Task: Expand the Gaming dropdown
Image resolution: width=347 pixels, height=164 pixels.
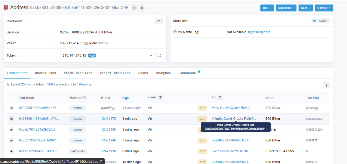Action: 324,8
